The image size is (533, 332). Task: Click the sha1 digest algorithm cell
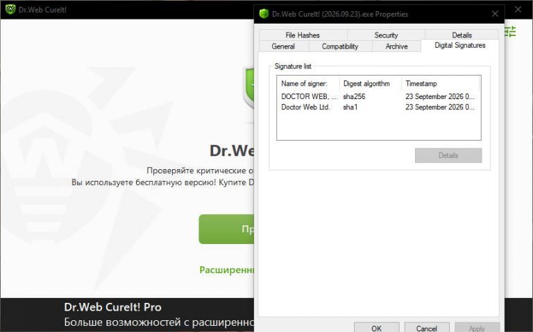[x=350, y=107]
